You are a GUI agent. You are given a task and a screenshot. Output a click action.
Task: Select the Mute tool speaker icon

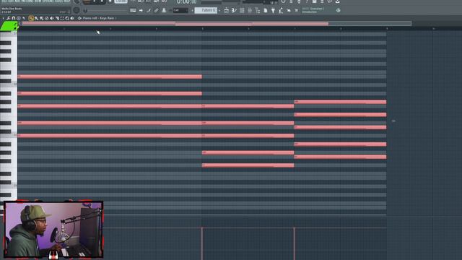tap(52, 18)
